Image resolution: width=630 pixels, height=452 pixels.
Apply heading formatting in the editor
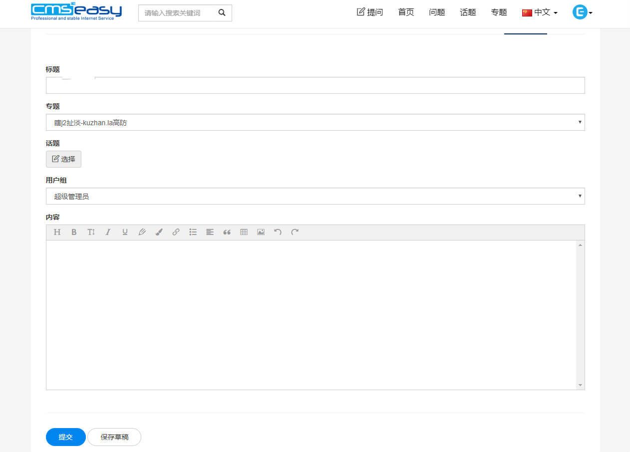click(x=57, y=231)
